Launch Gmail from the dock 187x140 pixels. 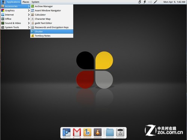pos(77,132)
